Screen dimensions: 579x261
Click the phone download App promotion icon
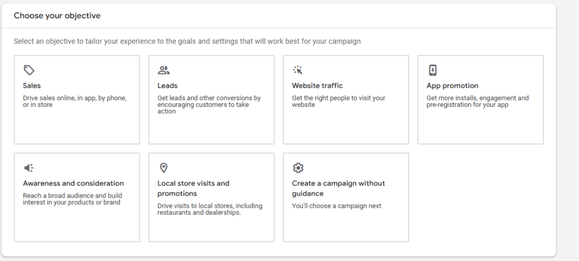point(433,70)
